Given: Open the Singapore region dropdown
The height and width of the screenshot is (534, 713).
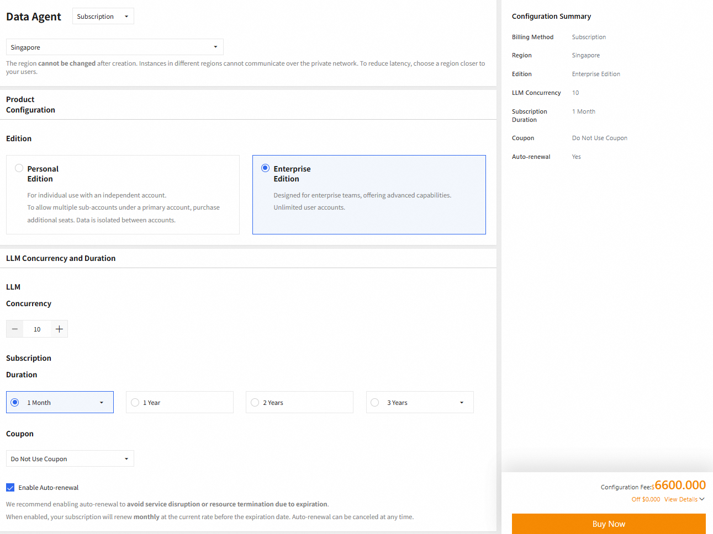Looking at the screenshot, I should point(115,47).
